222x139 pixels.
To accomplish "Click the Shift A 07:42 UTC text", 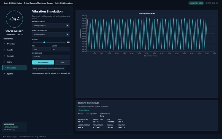I will pos(212,3).
